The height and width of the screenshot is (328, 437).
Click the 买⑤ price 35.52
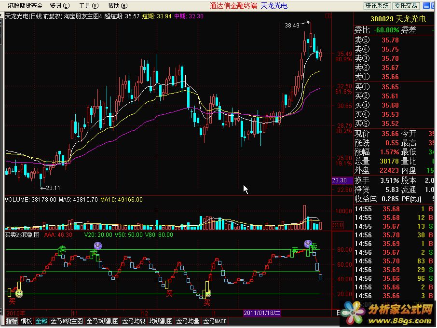[x=390, y=123]
